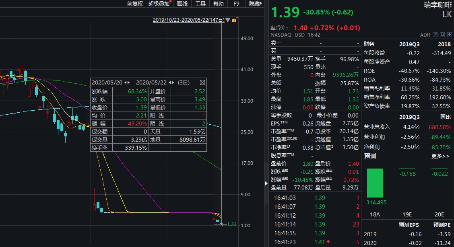Click the ROE 2019Q3 value -40.67%

[409, 71]
